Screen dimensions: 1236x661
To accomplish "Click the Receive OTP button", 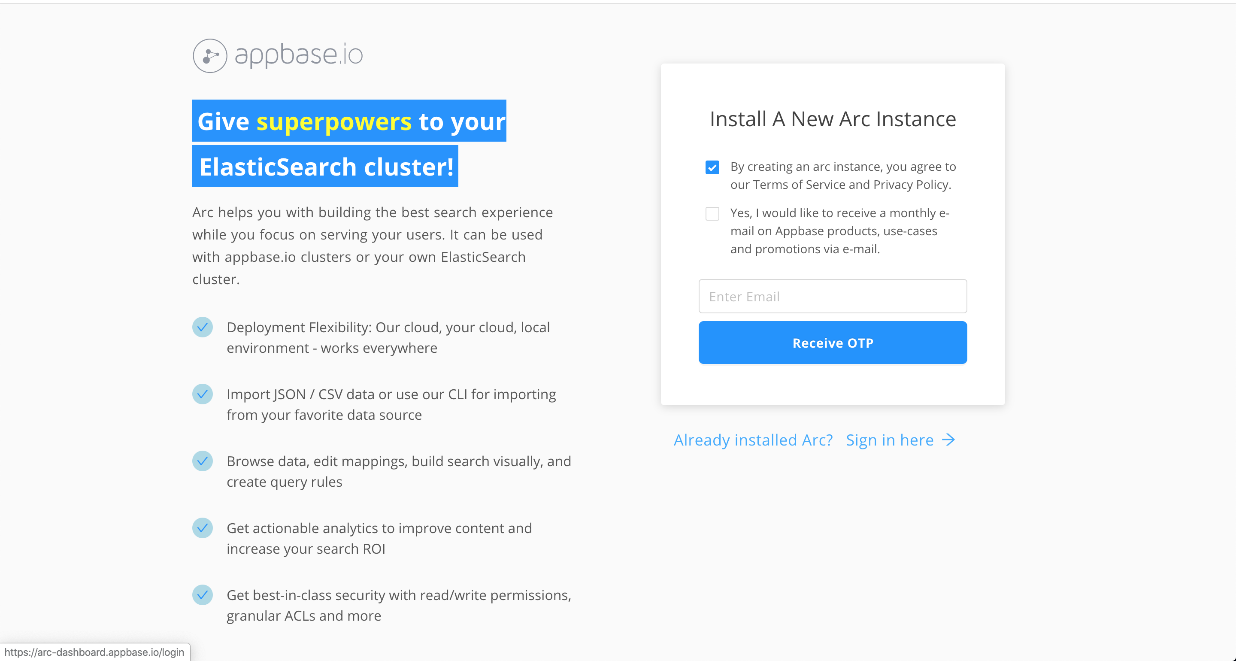I will click(x=833, y=342).
